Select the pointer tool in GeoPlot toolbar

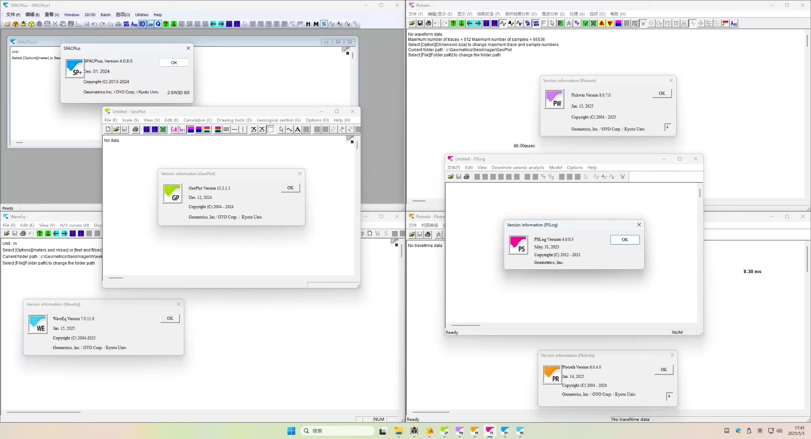click(x=281, y=130)
